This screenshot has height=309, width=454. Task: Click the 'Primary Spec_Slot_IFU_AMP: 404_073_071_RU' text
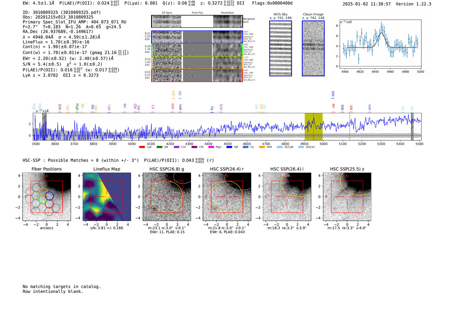(75, 22)
